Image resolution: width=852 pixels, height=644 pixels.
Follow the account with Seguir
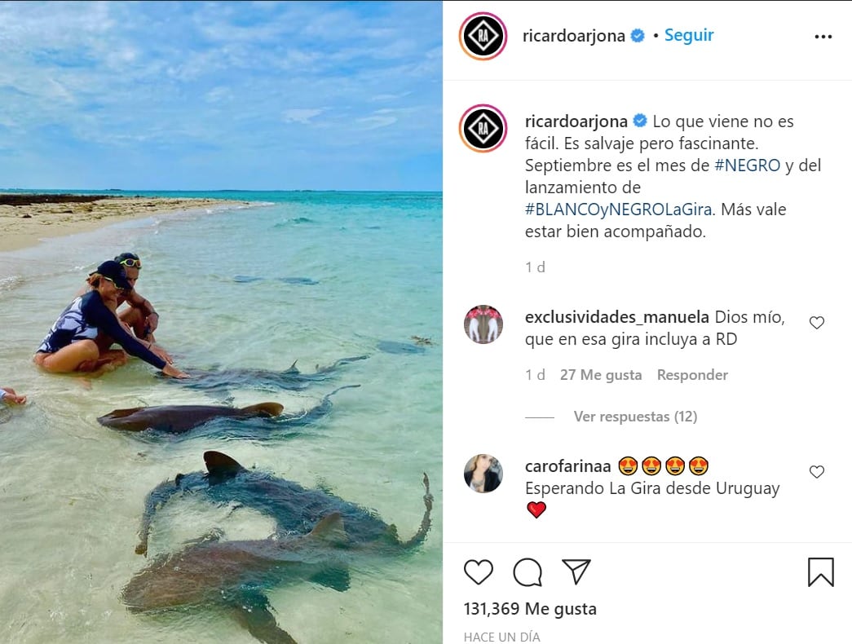click(689, 35)
